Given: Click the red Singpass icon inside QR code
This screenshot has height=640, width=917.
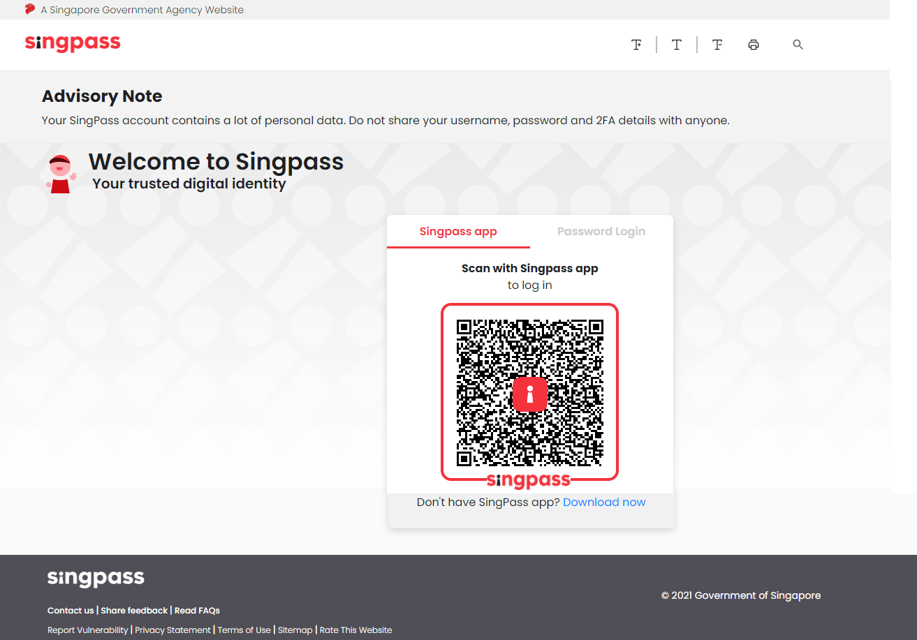Looking at the screenshot, I should click(529, 394).
